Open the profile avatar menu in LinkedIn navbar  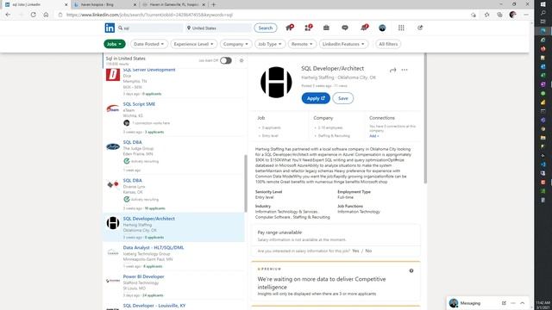point(382,28)
